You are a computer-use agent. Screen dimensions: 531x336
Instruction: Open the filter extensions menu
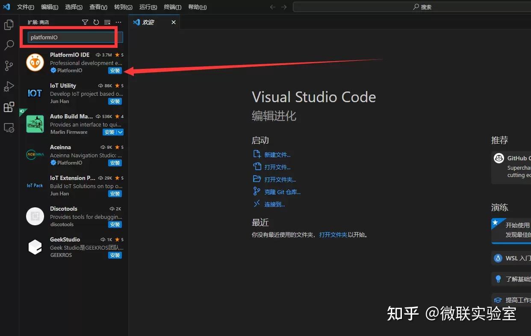tap(85, 22)
